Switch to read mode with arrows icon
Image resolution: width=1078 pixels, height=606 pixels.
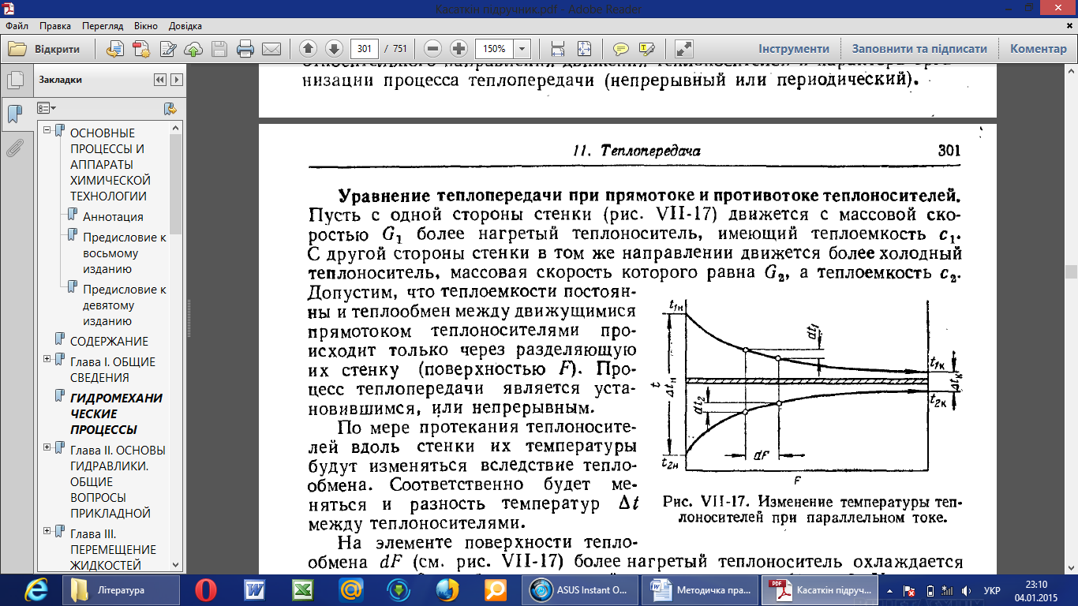click(x=684, y=49)
